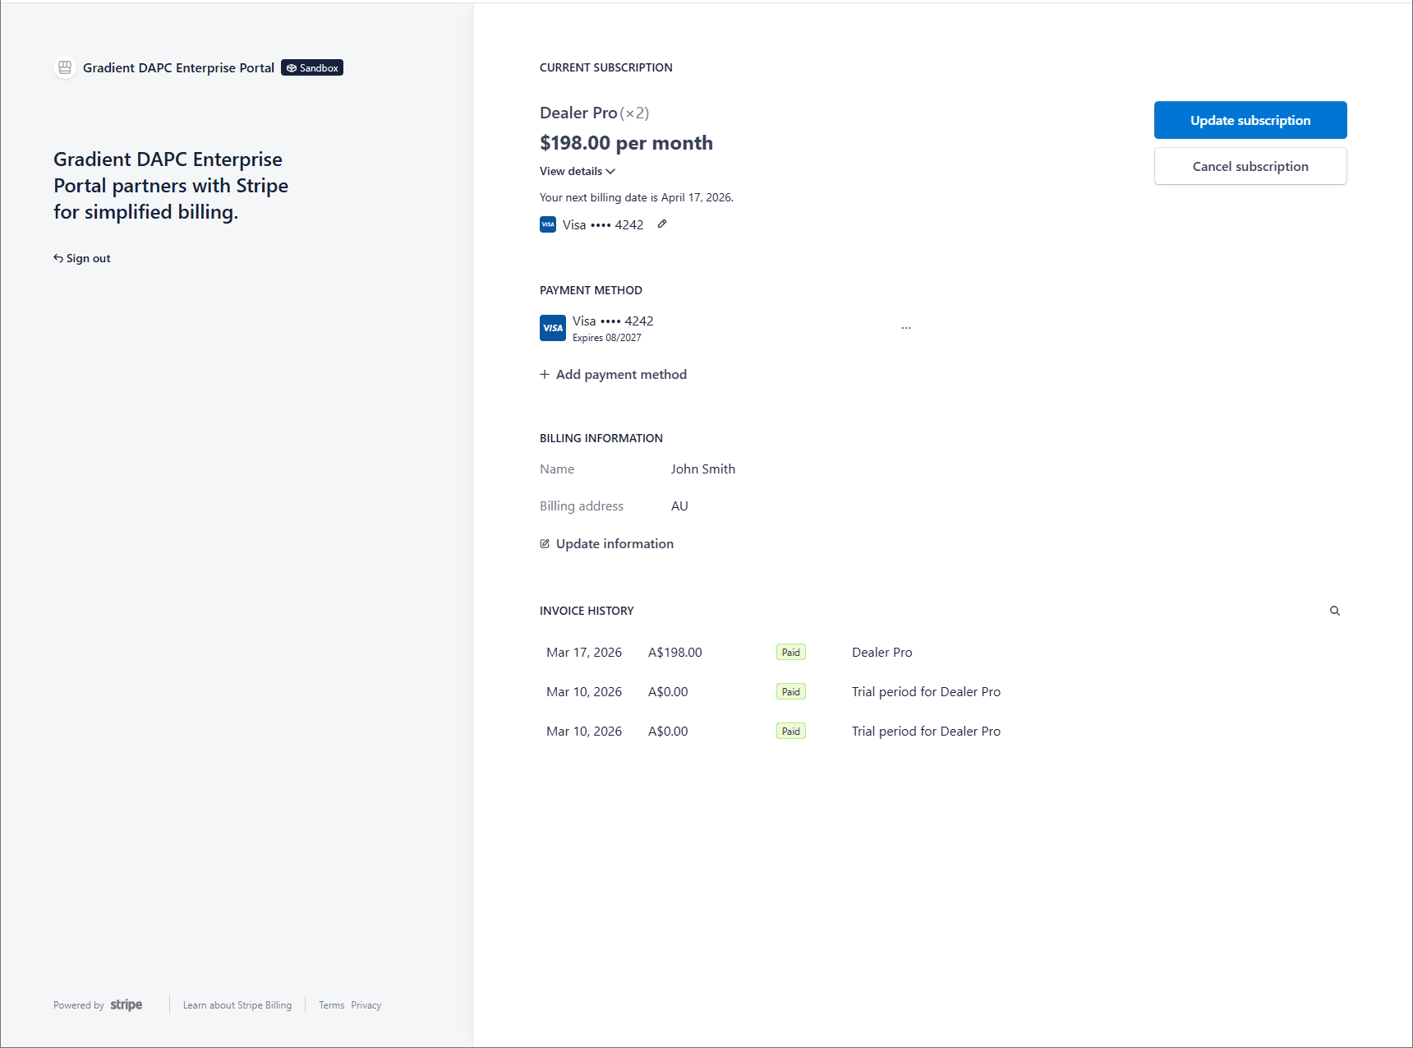The image size is (1413, 1048).
Task: Expand View details for the subscription
Action: (577, 171)
